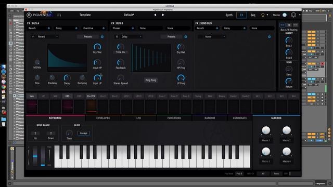Open Presets for the Bus B Delay
333x187 pixels.
171,37
